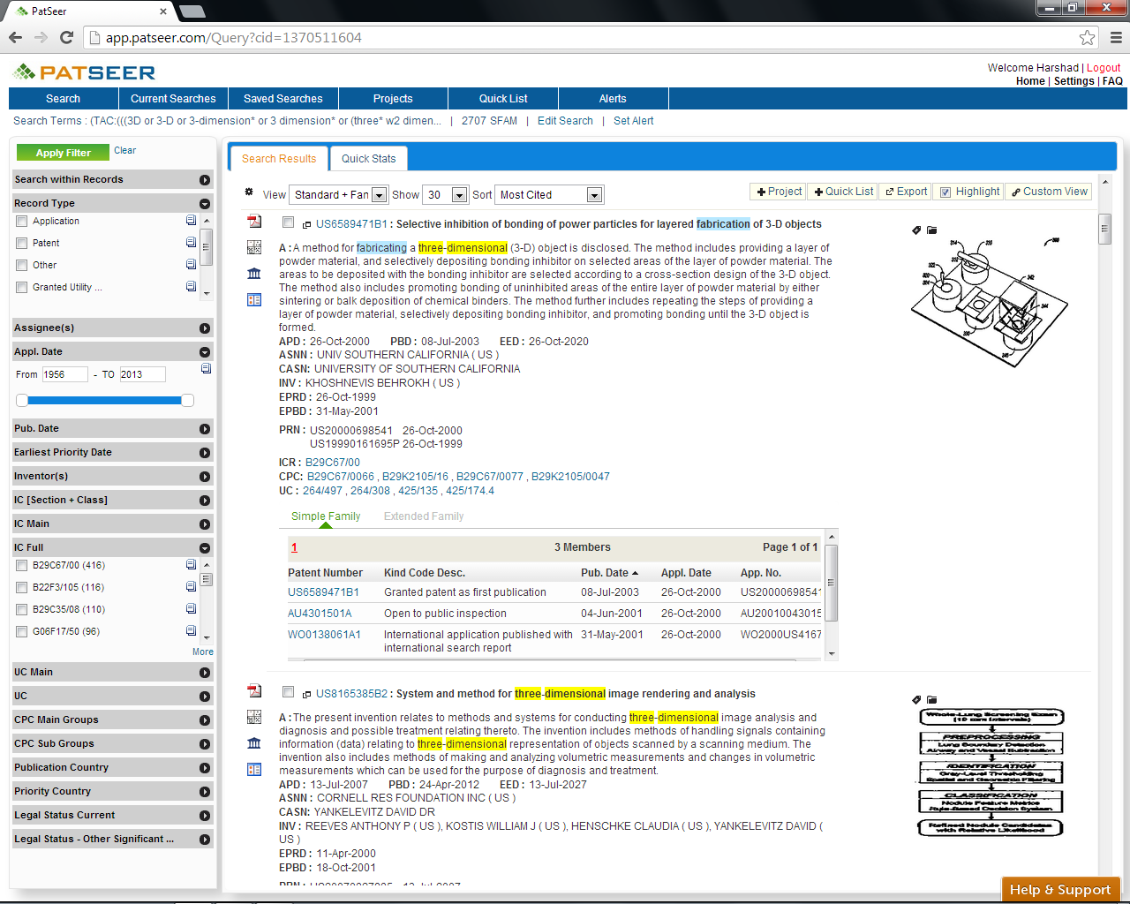This screenshot has width=1130, height=904.
Task: Check the Application record type checkbox
Action: [22, 222]
